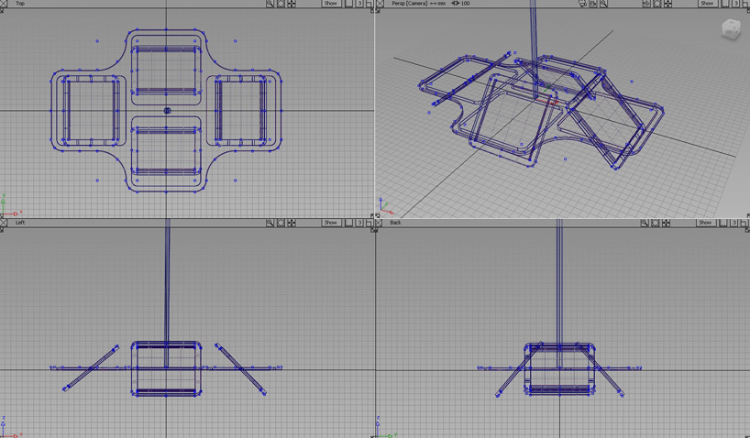This screenshot has height=438, width=750.
Task: Click the tumble/rotate icon in Persp view
Action: click(646, 4)
